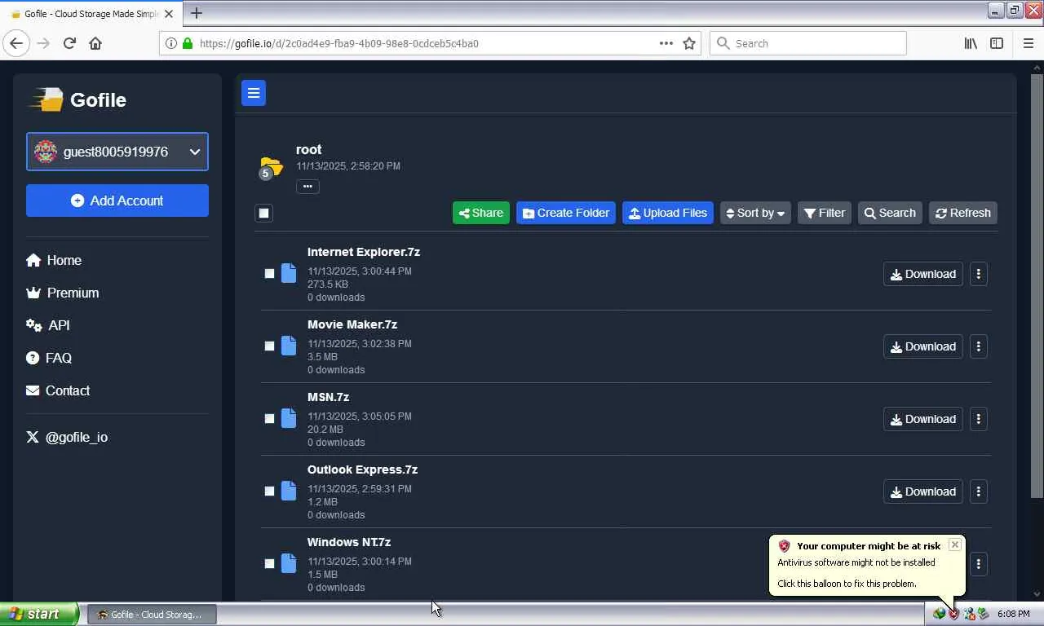
Task: Download Movie Maker.7z
Action: [923, 346]
